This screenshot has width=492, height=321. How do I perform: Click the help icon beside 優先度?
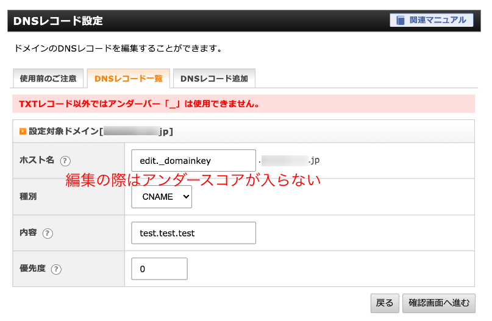(x=56, y=269)
